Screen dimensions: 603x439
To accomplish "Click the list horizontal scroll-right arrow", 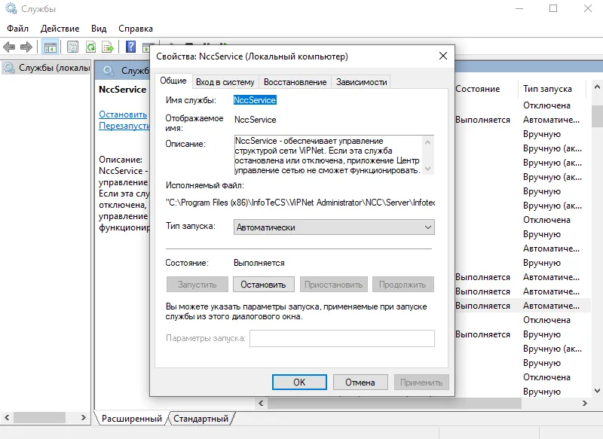I will coord(585,403).
